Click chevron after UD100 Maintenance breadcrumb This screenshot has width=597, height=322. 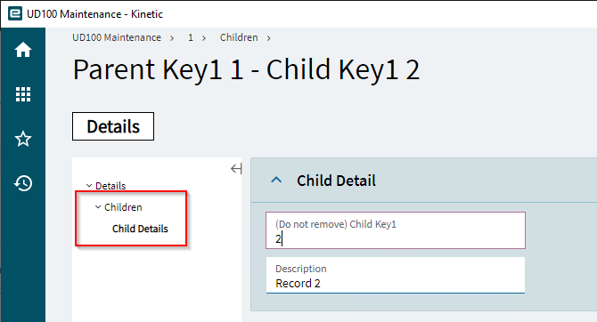click(172, 38)
